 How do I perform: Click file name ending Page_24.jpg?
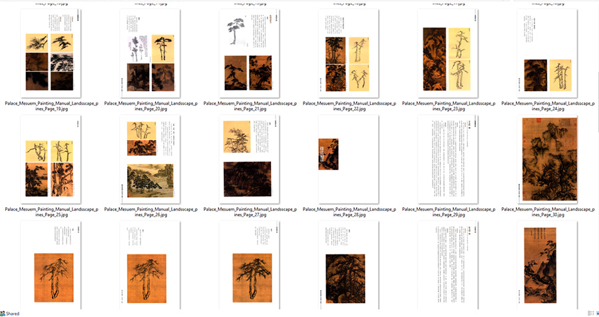pos(548,106)
